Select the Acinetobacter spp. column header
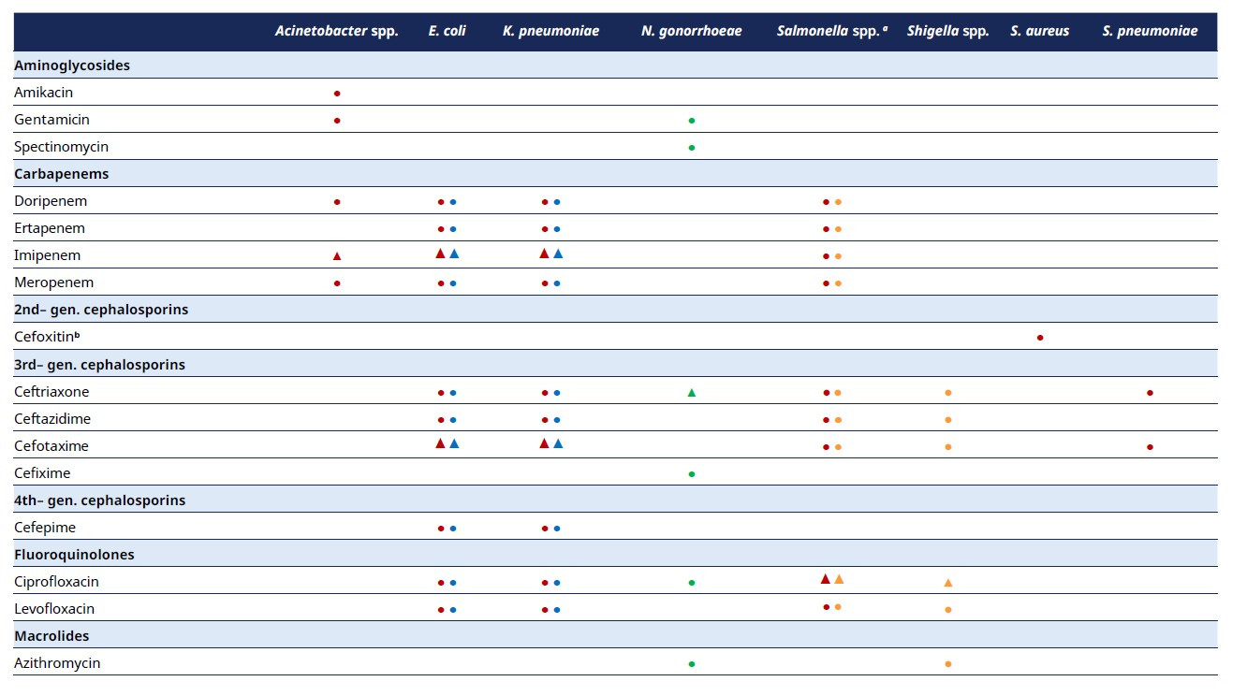Viewport: 1247px width, 696px height. [x=336, y=31]
